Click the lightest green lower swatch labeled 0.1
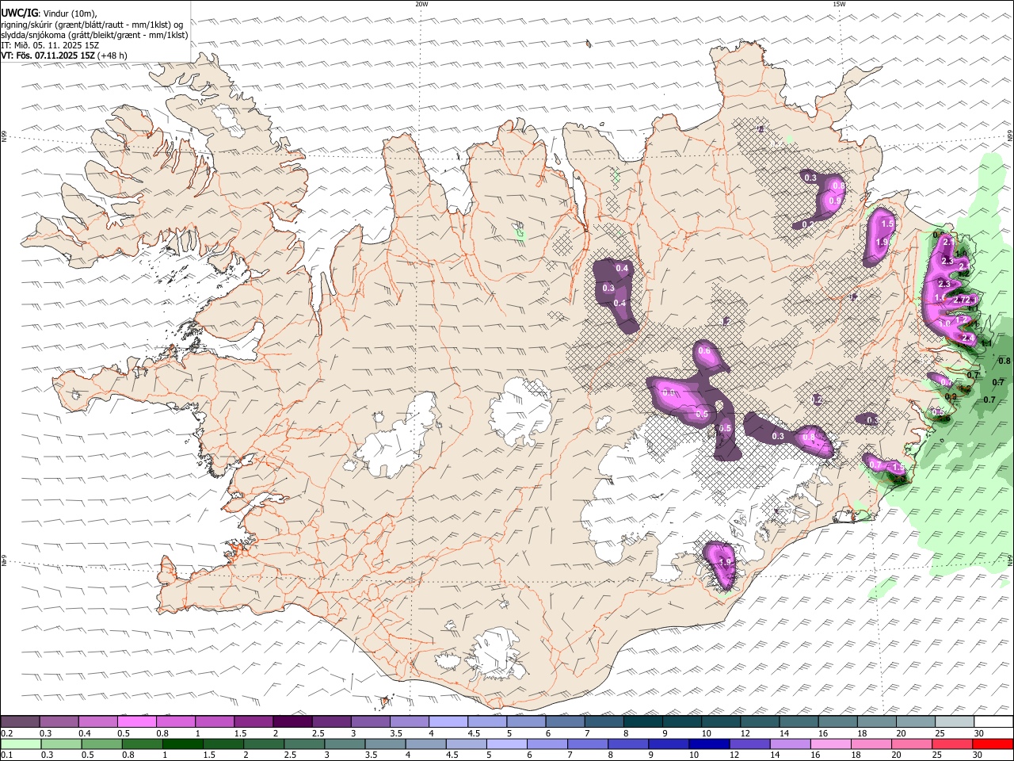The height and width of the screenshot is (761, 1014). click(21, 744)
